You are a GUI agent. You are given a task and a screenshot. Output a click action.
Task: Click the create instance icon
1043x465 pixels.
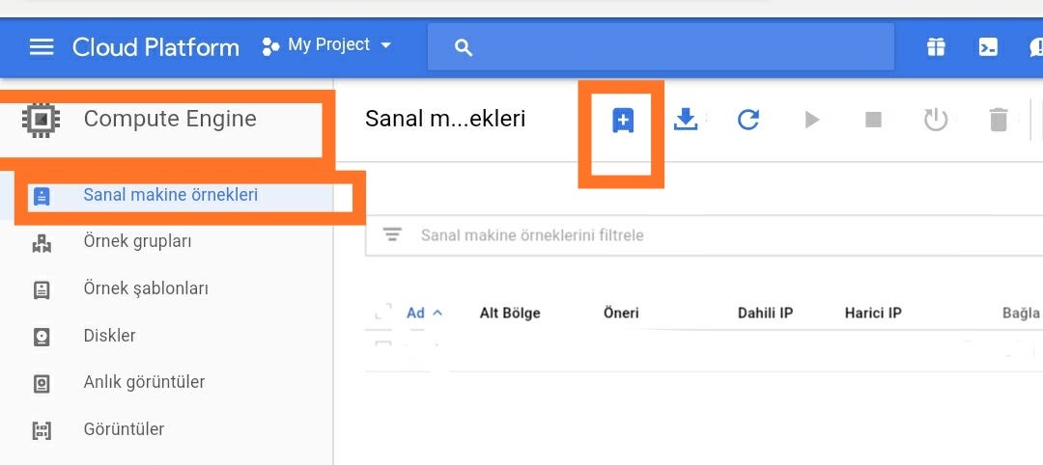pyautogui.click(x=623, y=121)
